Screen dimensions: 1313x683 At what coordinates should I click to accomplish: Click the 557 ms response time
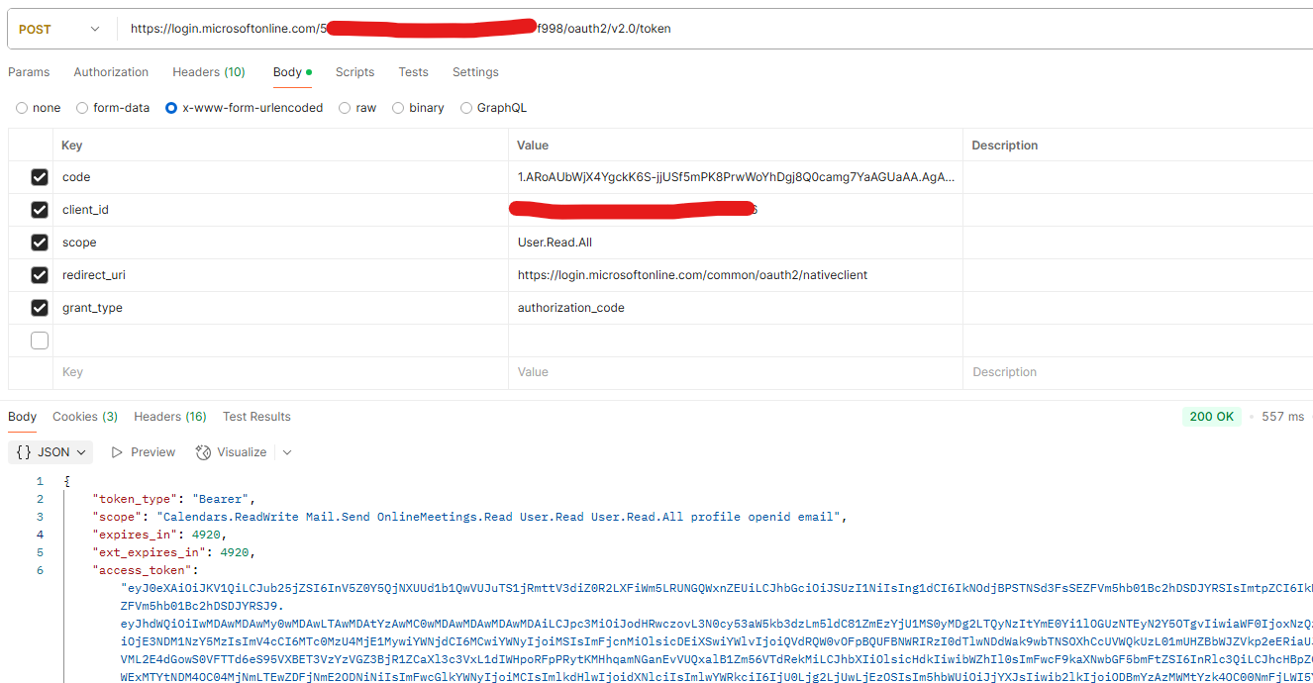coord(1283,417)
